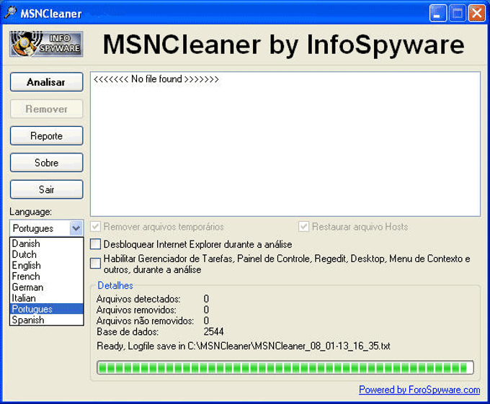Enable Habilitar Gerenciador de Tarefas checkbox
490x404 pixels.
95,263
